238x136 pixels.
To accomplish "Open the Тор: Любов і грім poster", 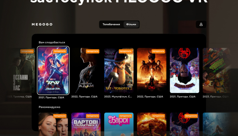I will pyautogui.click(x=53, y=70).
